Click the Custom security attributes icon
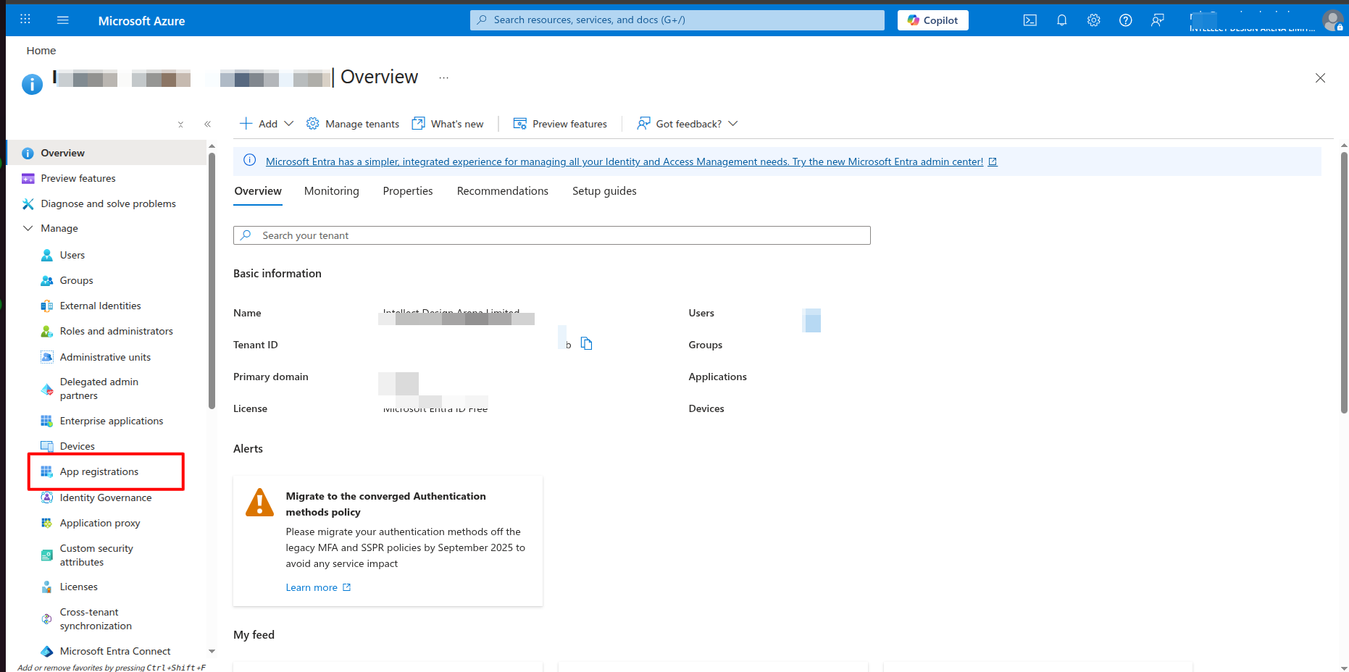Viewport: 1349px width, 672px height. [47, 555]
